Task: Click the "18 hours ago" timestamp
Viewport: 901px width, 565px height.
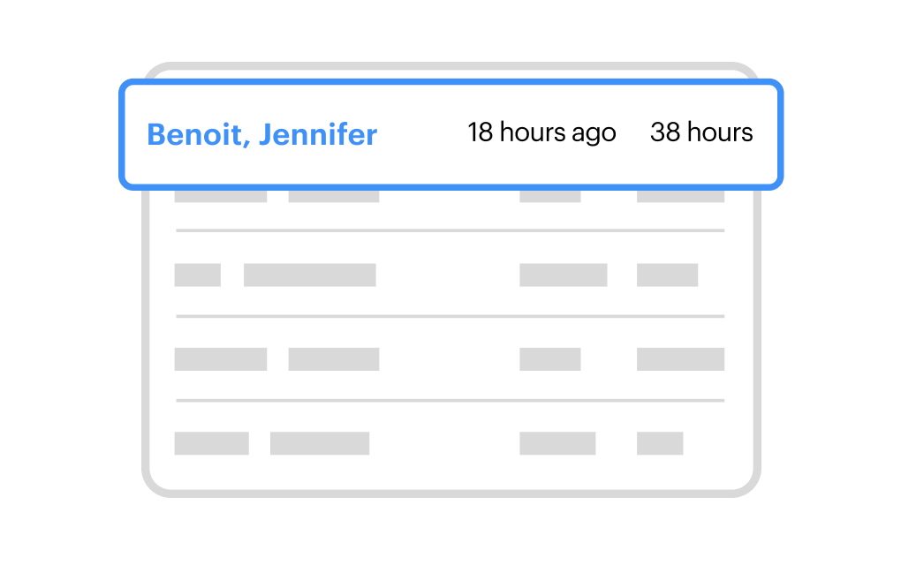Action: (541, 132)
